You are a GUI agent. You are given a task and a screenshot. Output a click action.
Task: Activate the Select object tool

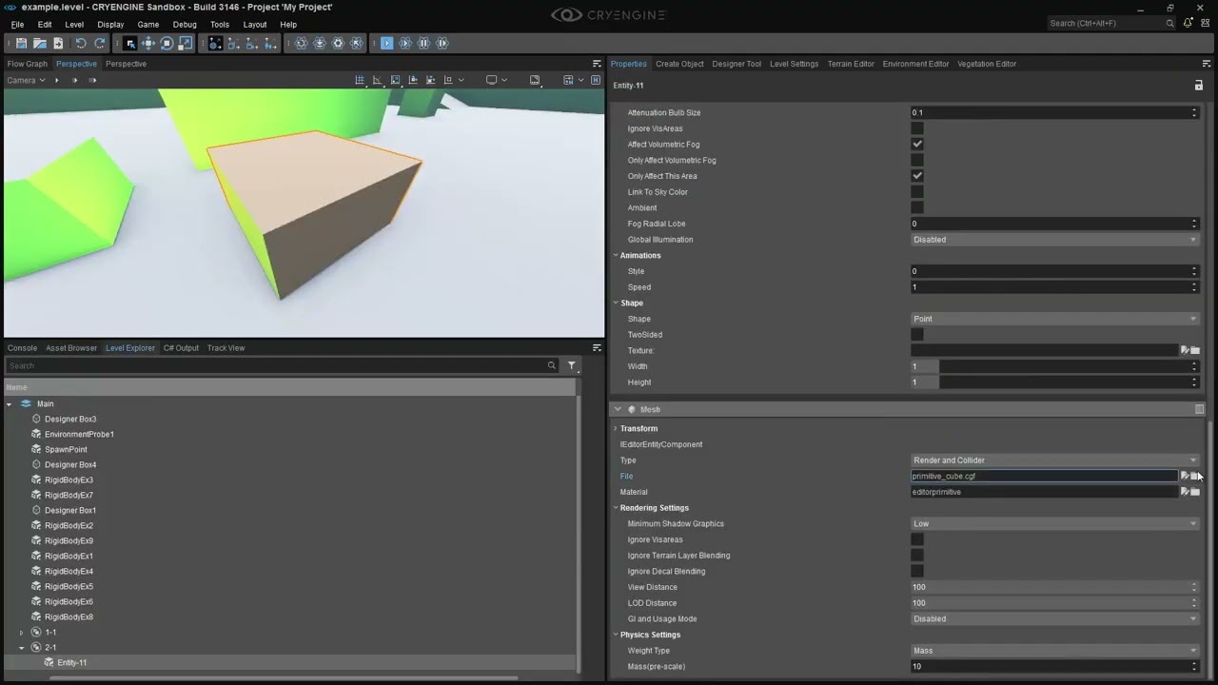[130, 43]
